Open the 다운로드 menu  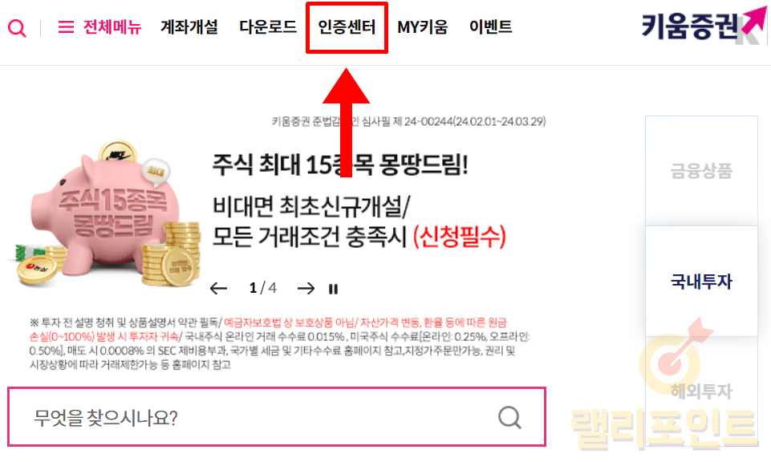tap(268, 26)
